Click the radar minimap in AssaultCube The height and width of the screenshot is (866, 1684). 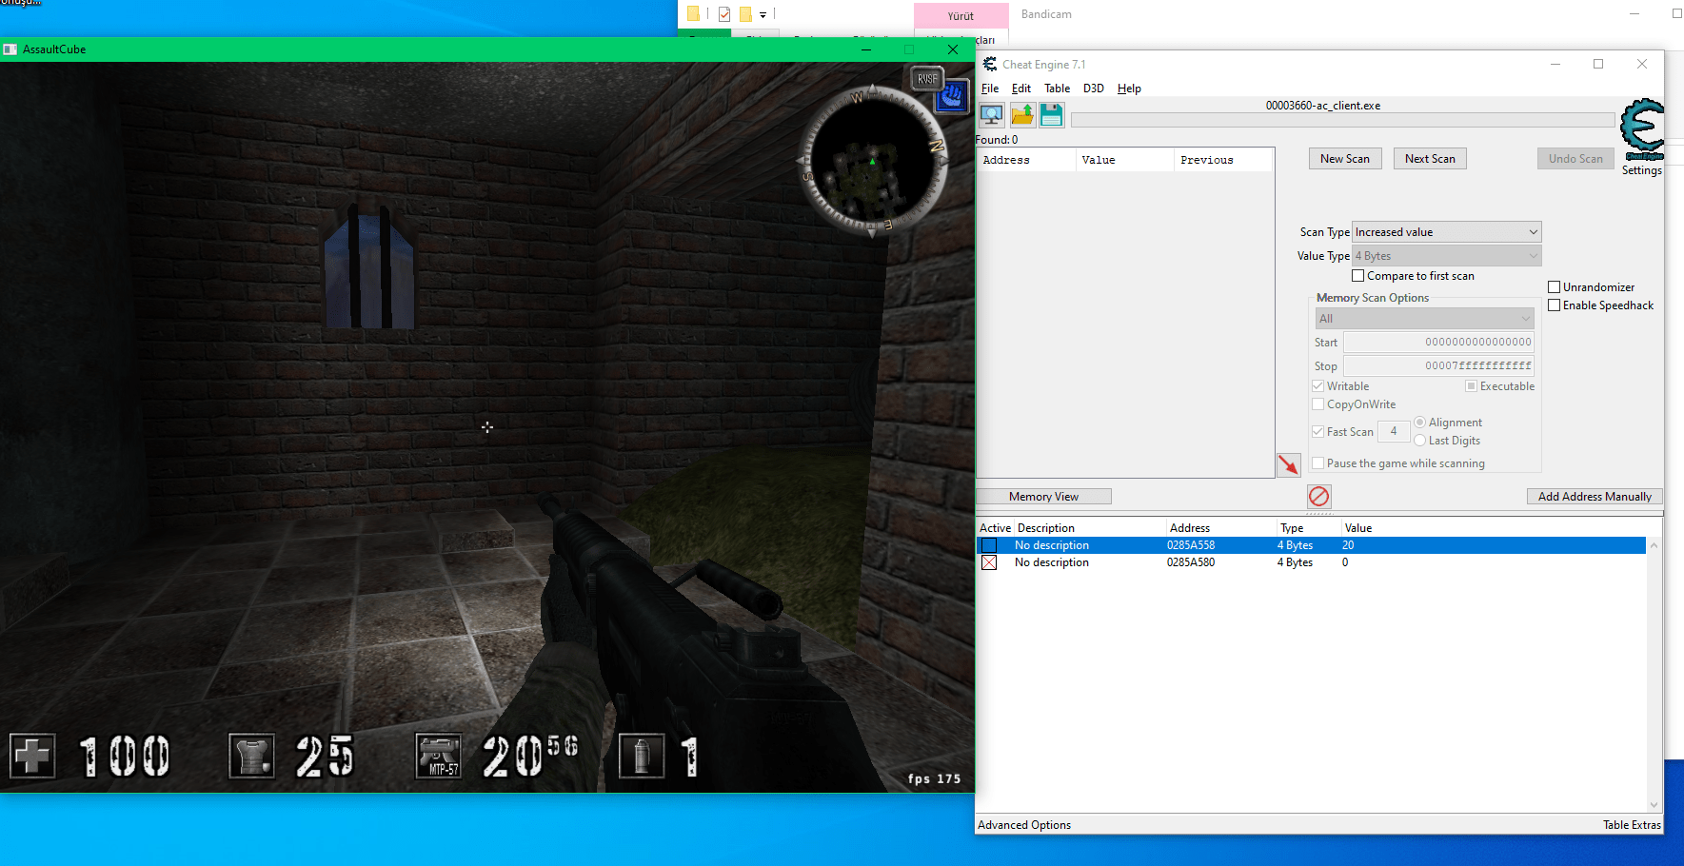tap(872, 160)
